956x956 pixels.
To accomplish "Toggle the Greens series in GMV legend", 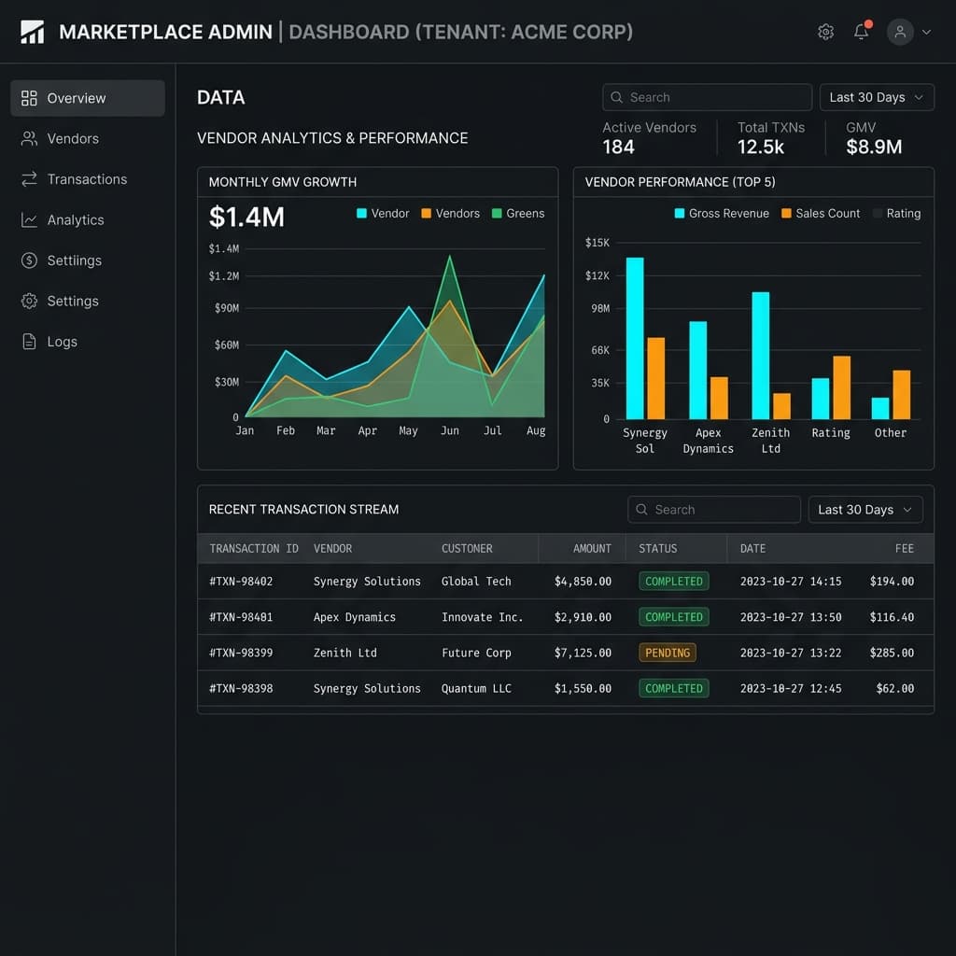I will 518,214.
